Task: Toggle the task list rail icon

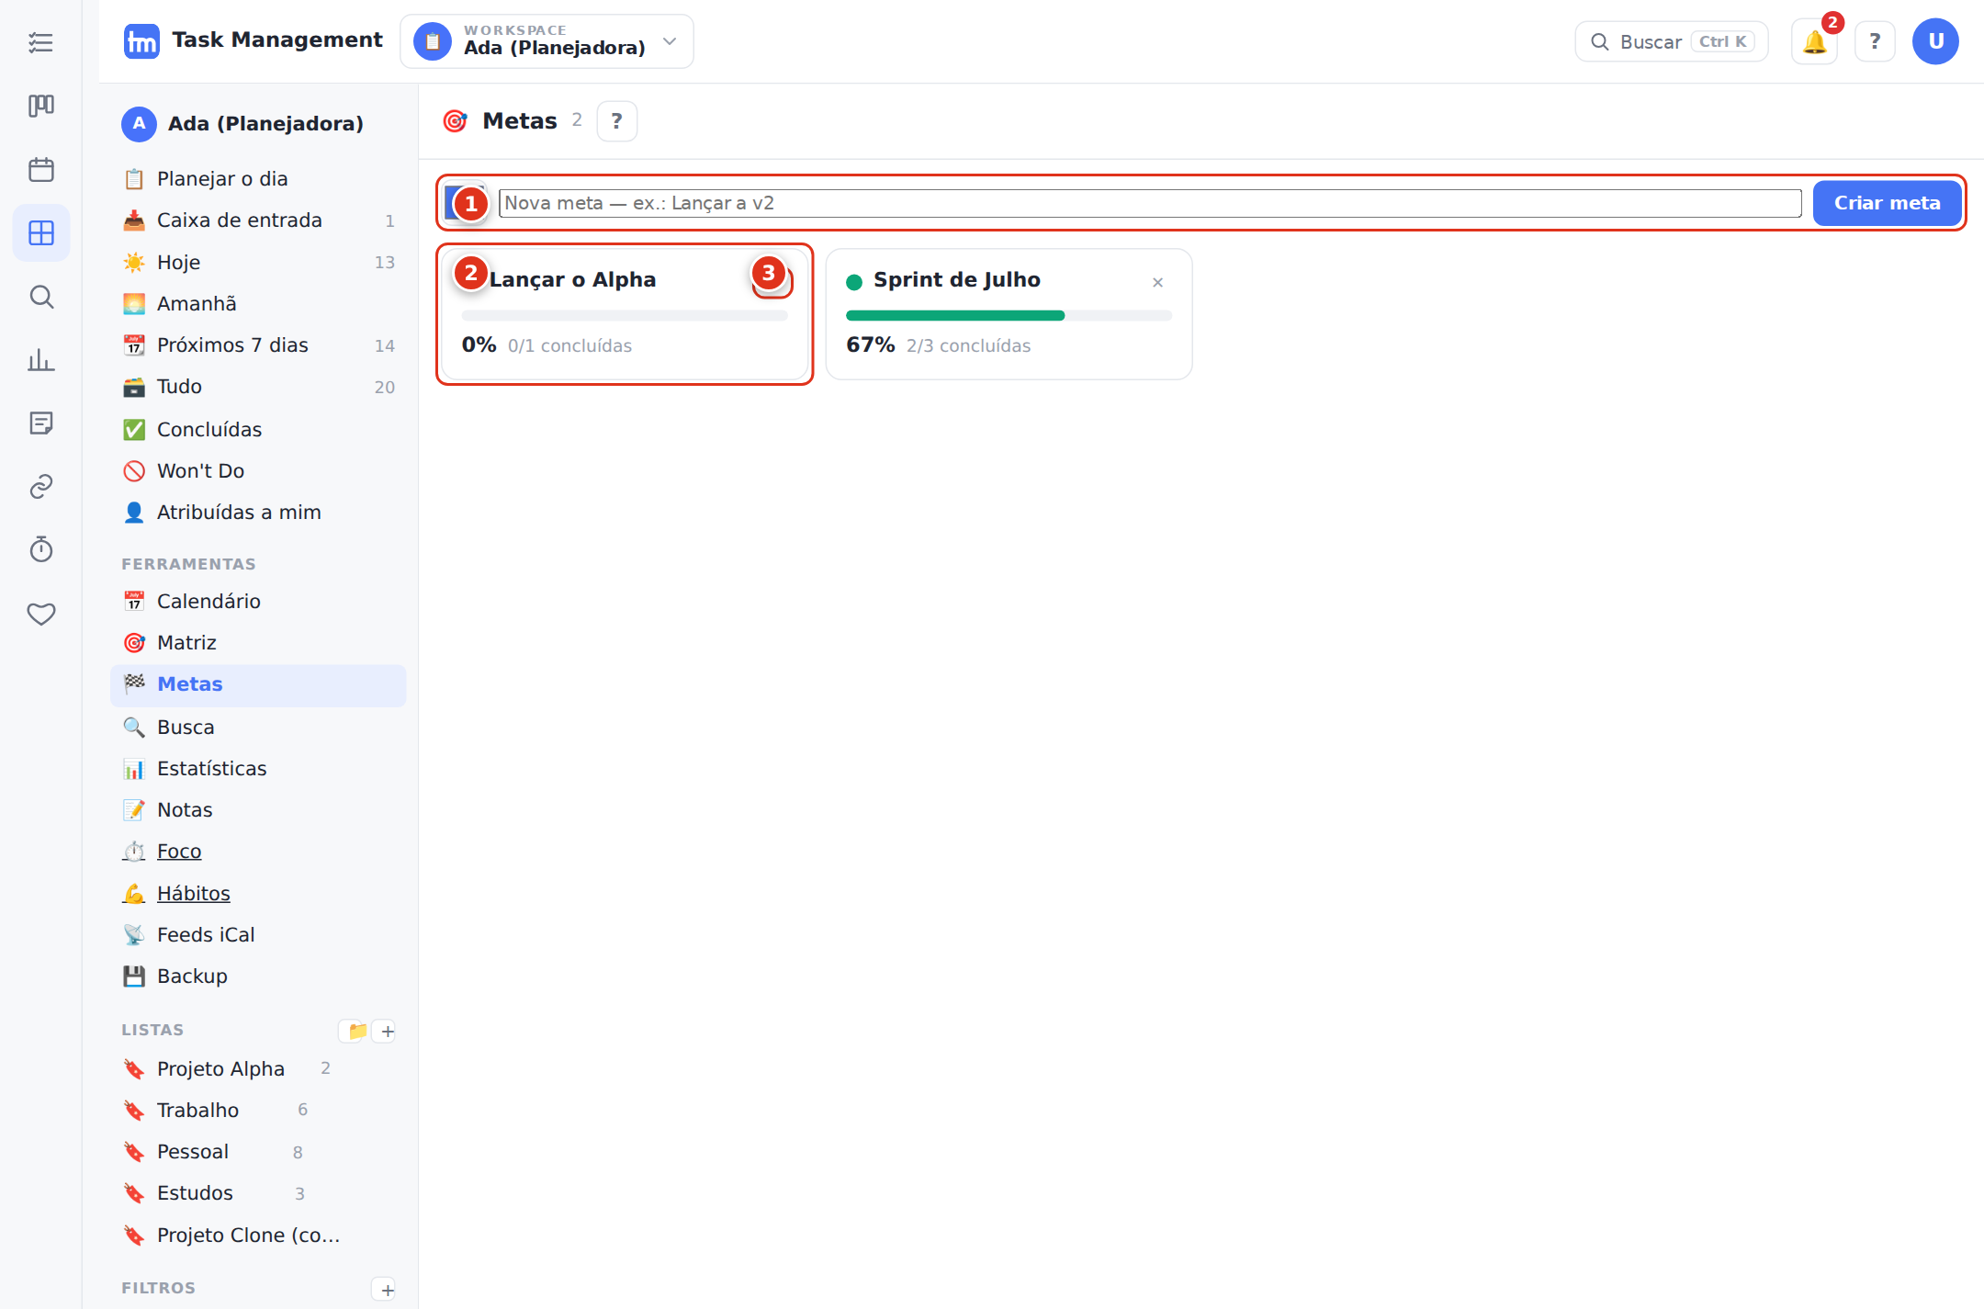Action: pos(41,42)
